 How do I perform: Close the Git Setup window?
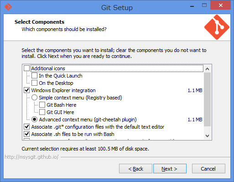point(220,5)
